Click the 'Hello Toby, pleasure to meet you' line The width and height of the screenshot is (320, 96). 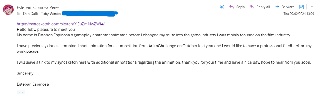pyautogui.click(x=46, y=30)
